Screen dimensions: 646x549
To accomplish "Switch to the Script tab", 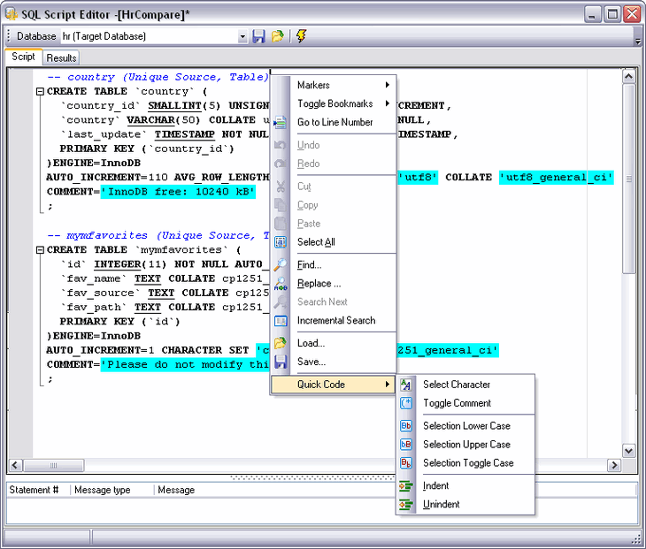I will pyautogui.click(x=23, y=57).
